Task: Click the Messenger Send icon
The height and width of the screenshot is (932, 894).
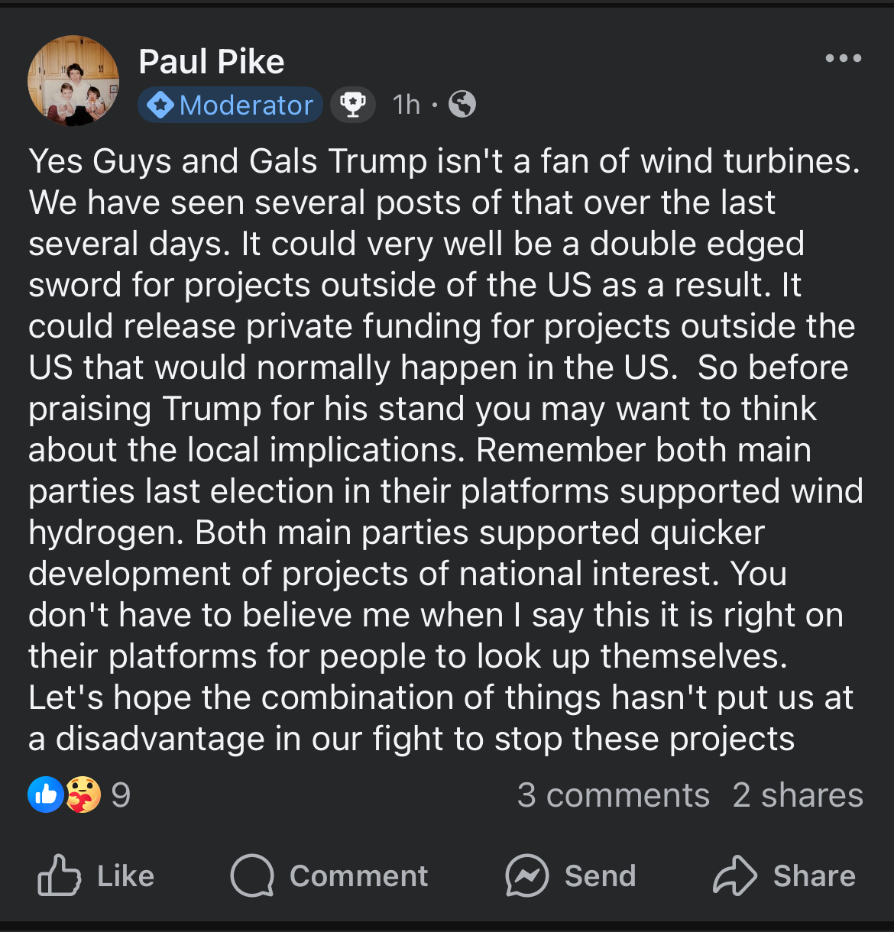Action: tap(526, 875)
